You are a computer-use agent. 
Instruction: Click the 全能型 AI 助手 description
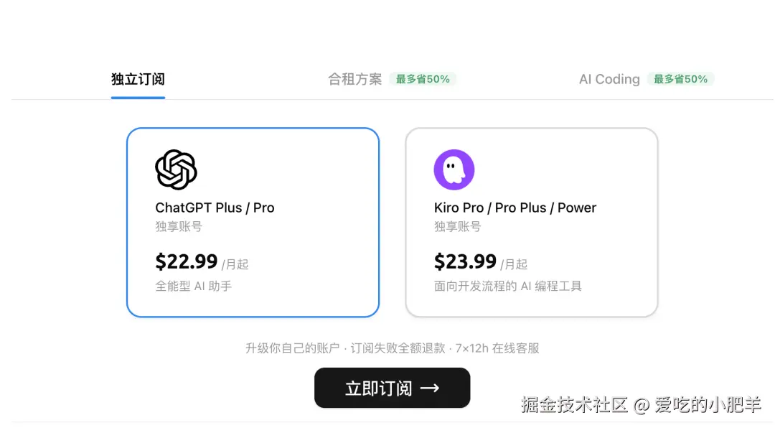click(x=193, y=286)
